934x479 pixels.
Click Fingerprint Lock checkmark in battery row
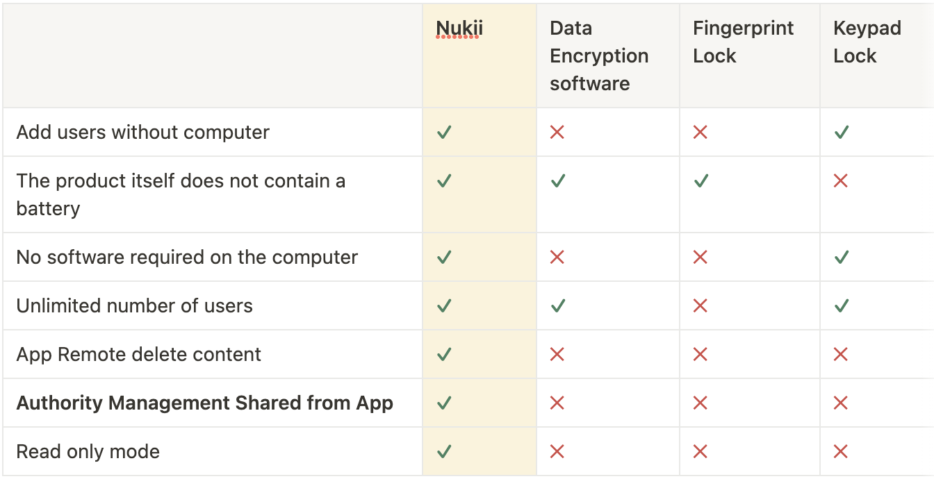point(701,180)
